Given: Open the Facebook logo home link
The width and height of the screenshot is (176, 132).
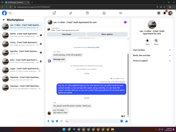Looking at the screenshot, I should [4, 13].
